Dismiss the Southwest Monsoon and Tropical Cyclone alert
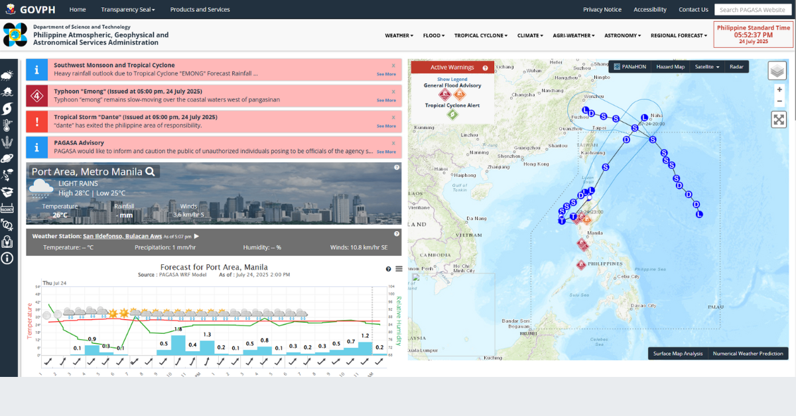 click(x=393, y=66)
